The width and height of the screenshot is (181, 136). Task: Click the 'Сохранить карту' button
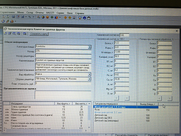point(39,34)
